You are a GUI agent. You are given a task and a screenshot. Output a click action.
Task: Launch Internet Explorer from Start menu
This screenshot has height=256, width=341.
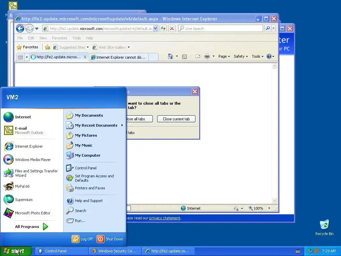pos(32,146)
